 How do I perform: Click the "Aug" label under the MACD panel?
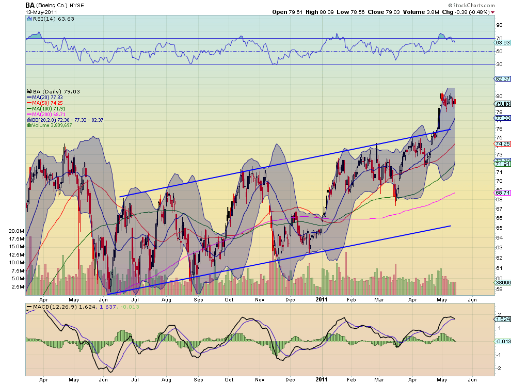pyautogui.click(x=166, y=380)
